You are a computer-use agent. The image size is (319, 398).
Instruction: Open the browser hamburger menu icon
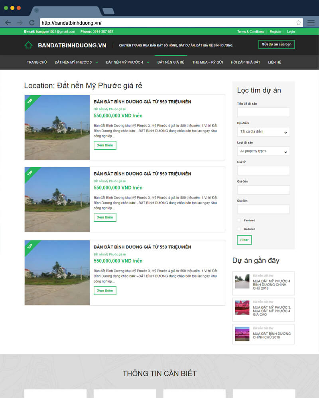click(311, 23)
